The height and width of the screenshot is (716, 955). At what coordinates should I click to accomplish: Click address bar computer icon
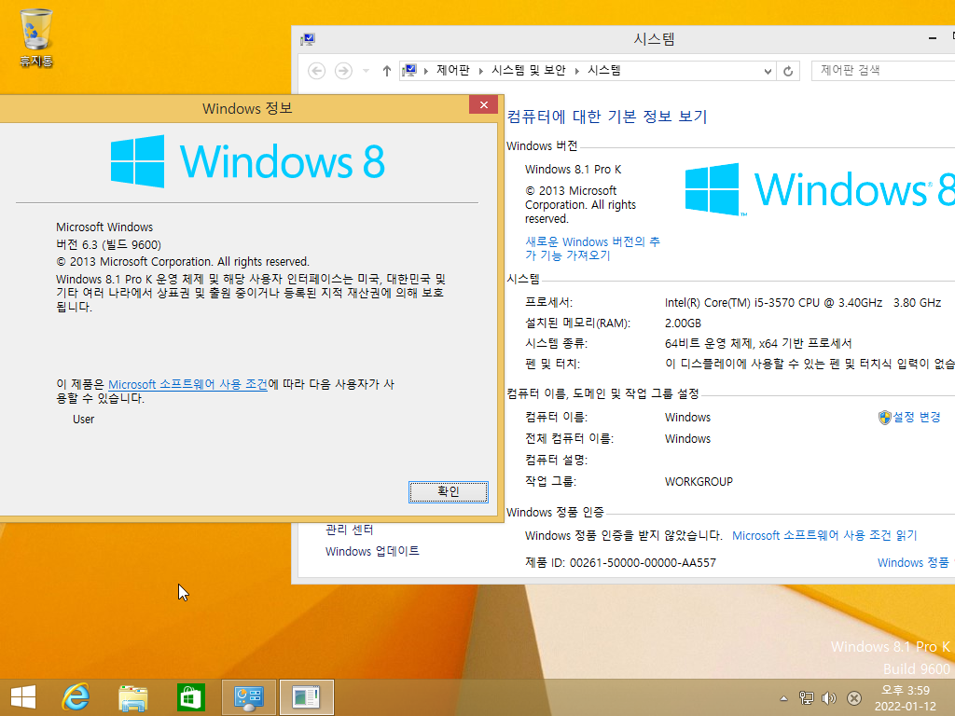[409, 71]
